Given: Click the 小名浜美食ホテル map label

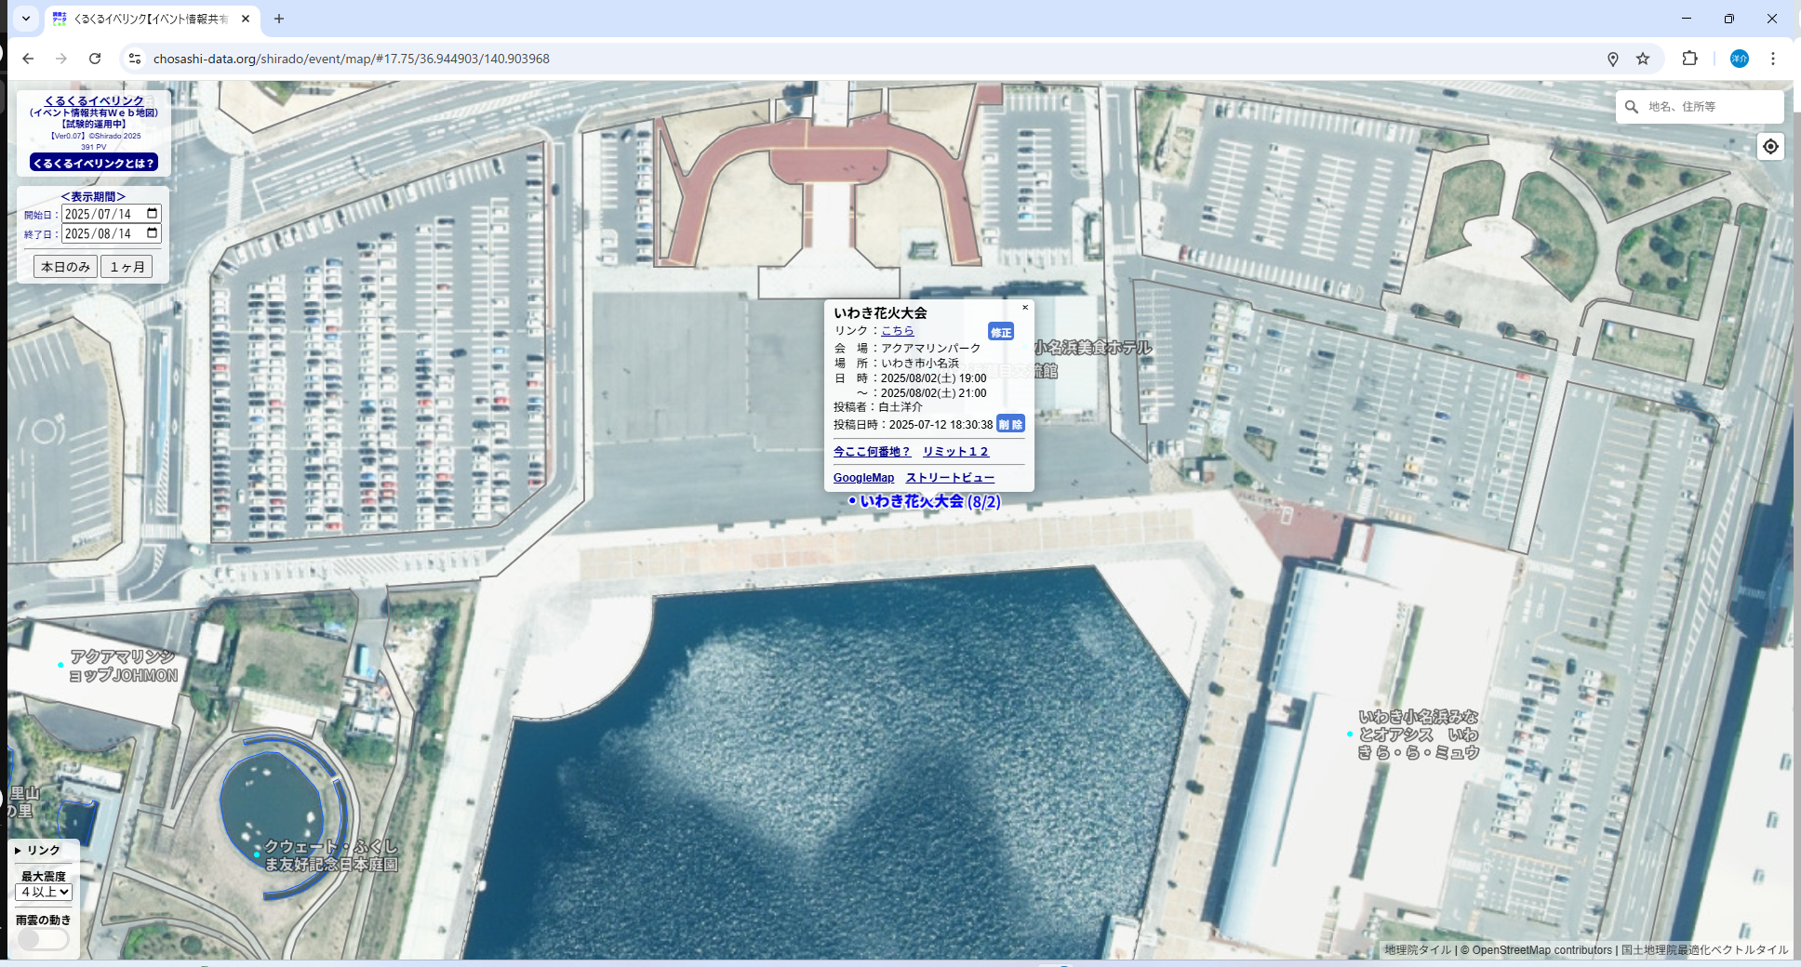Looking at the screenshot, I should [x=1092, y=348].
